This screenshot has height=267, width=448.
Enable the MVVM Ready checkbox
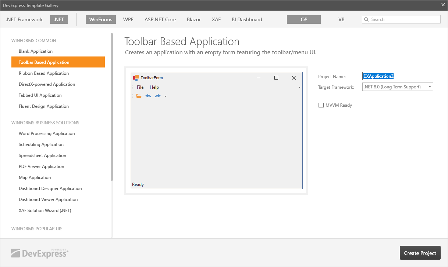pyautogui.click(x=321, y=105)
